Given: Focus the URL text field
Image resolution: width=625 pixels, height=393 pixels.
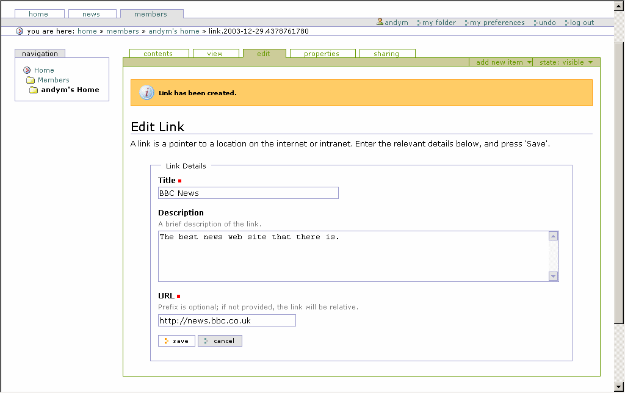Looking at the screenshot, I should 226,320.
